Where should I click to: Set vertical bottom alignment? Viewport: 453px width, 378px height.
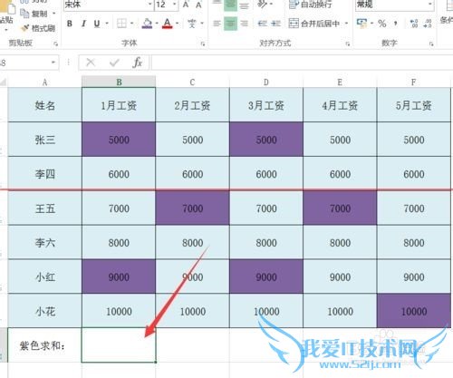[245, 5]
